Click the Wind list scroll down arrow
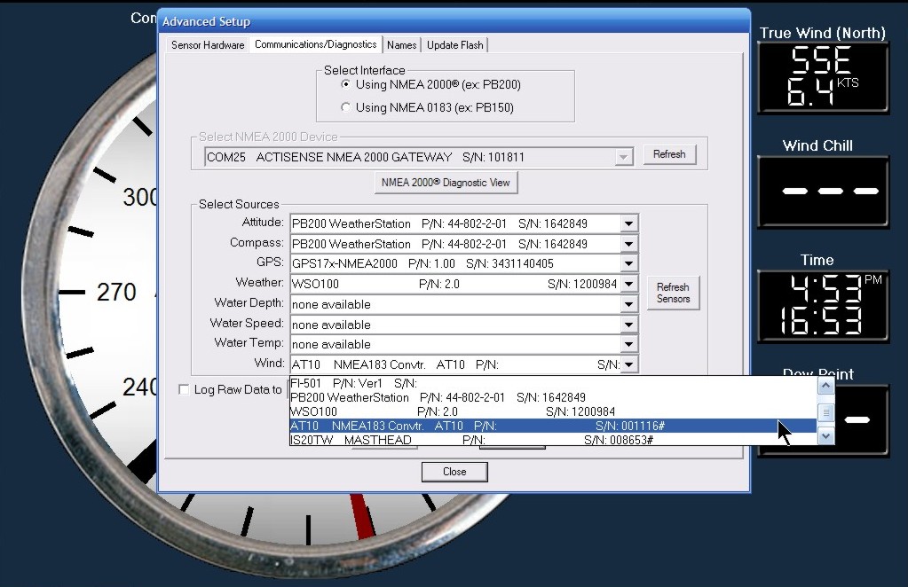Screen dimensions: 908x587 pyautogui.click(x=825, y=436)
